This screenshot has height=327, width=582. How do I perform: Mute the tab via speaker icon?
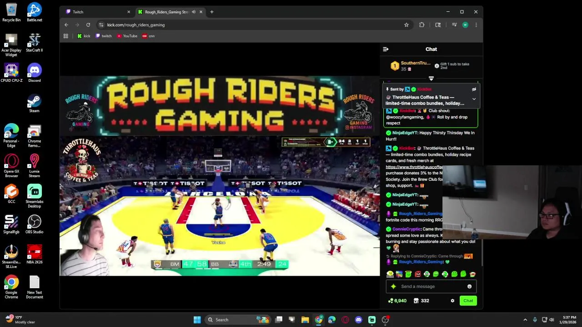pos(194,12)
